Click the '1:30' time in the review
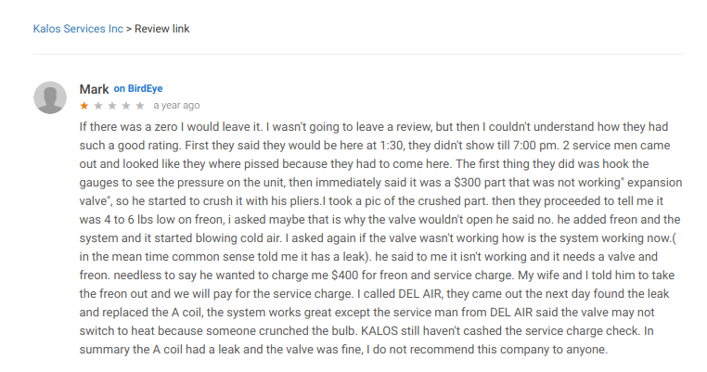 coord(392,146)
